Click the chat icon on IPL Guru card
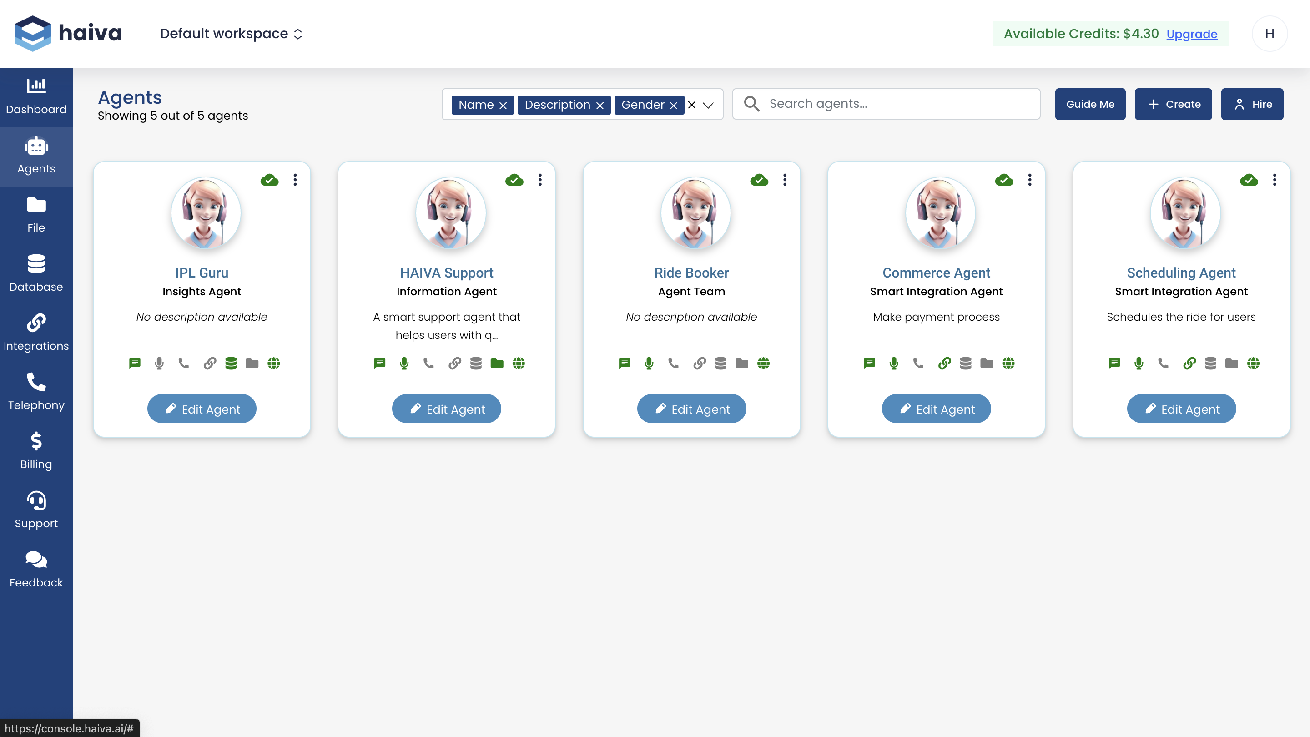 135,363
